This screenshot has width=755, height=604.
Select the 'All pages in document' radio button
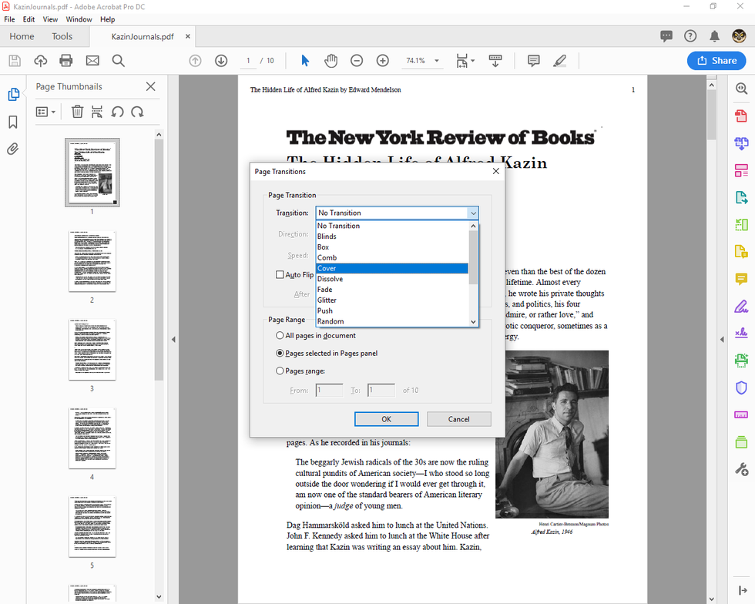click(x=279, y=335)
